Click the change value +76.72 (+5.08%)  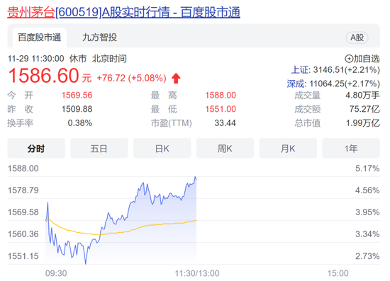point(131,78)
